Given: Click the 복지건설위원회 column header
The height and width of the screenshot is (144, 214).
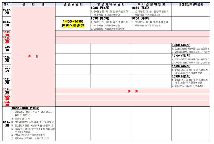Looking at the screenshot, I should (x=151, y=4).
